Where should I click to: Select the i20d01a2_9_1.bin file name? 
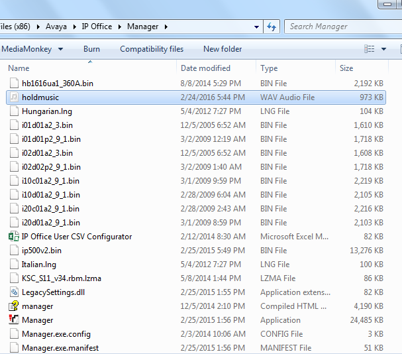point(51,222)
